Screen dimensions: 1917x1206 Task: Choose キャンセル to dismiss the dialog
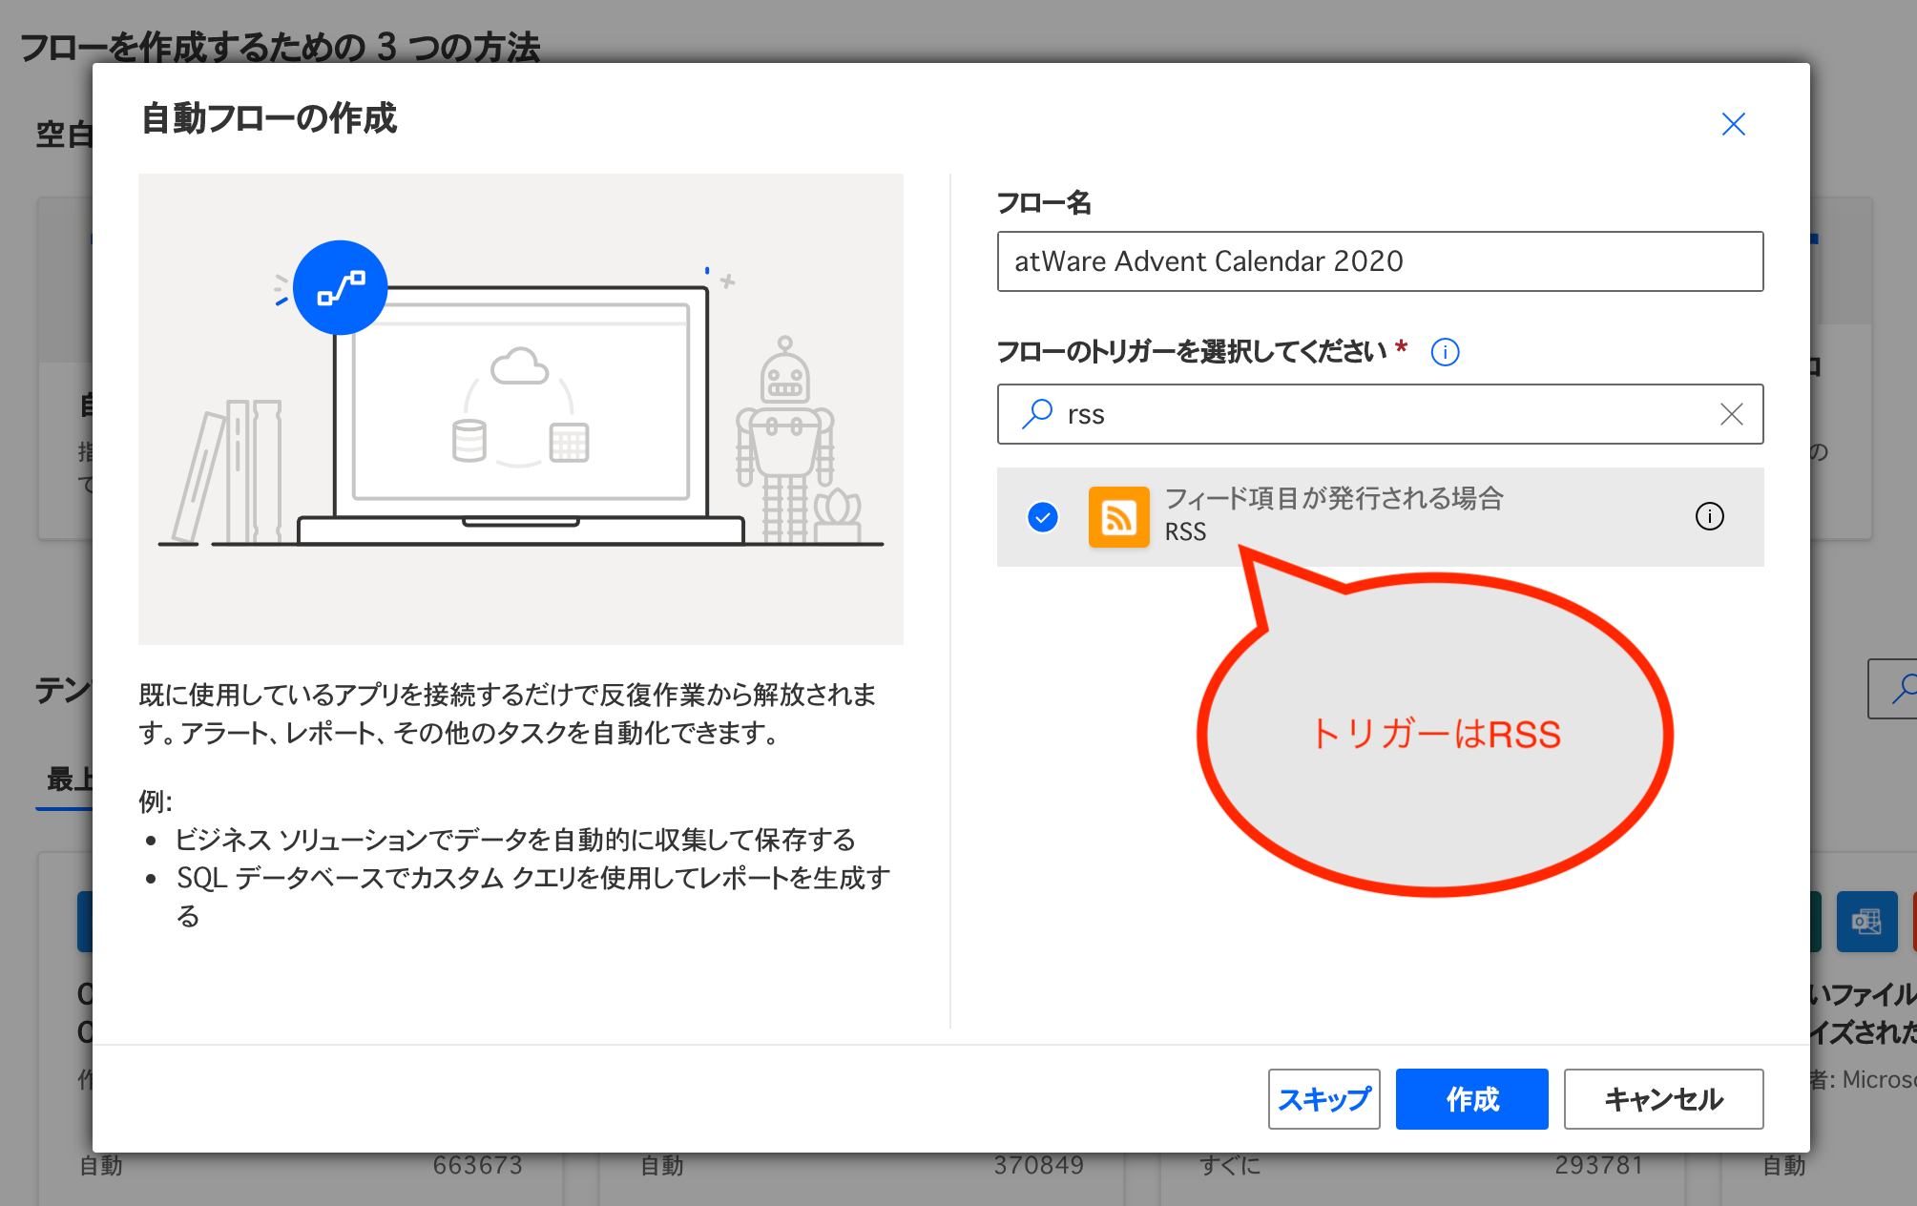pos(1662,1098)
